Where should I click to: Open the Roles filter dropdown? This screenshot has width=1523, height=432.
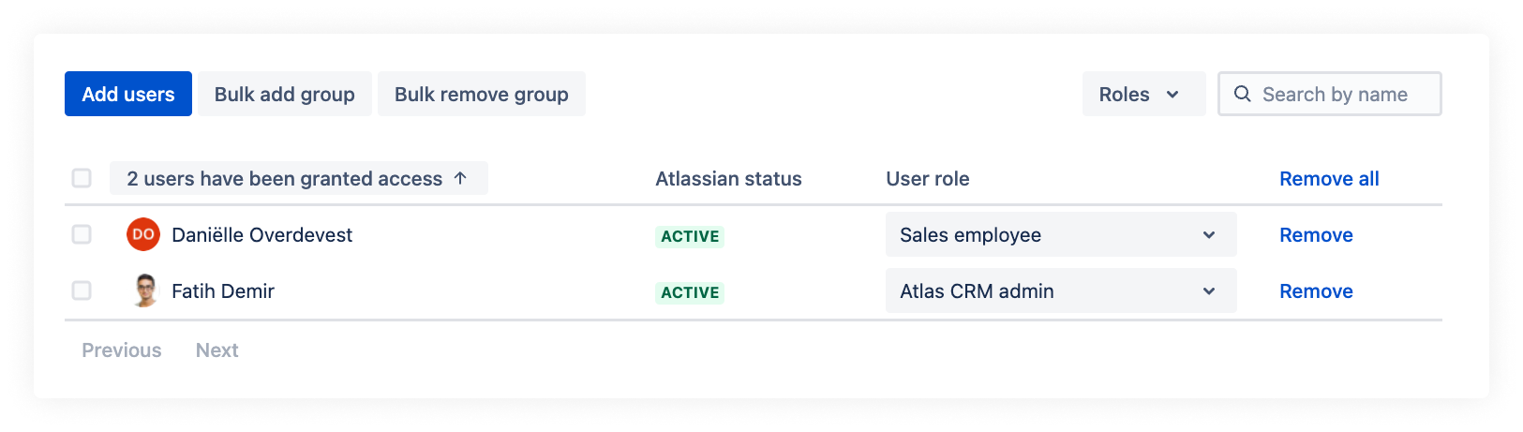(1142, 94)
